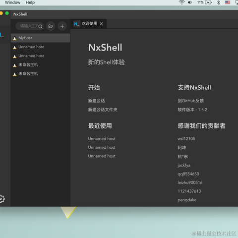Add a new session with plus button
This screenshot has height=238, width=238.
pos(62,26)
